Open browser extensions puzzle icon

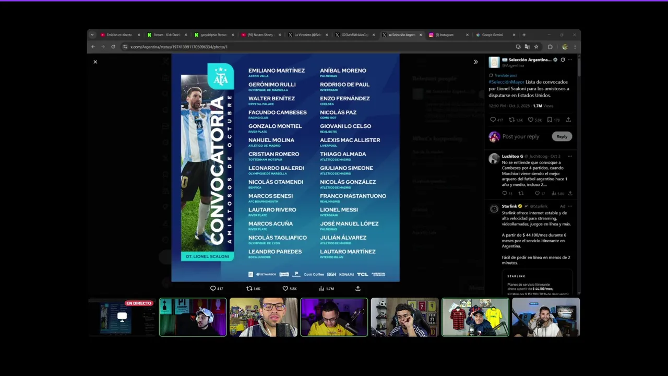coord(550,46)
